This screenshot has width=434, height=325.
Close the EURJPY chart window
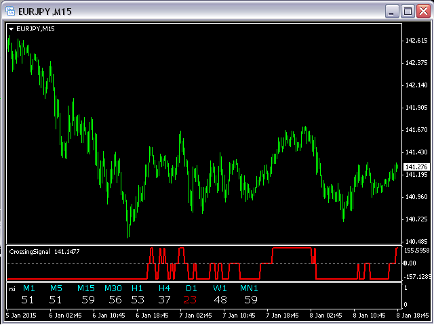[x=422, y=11]
